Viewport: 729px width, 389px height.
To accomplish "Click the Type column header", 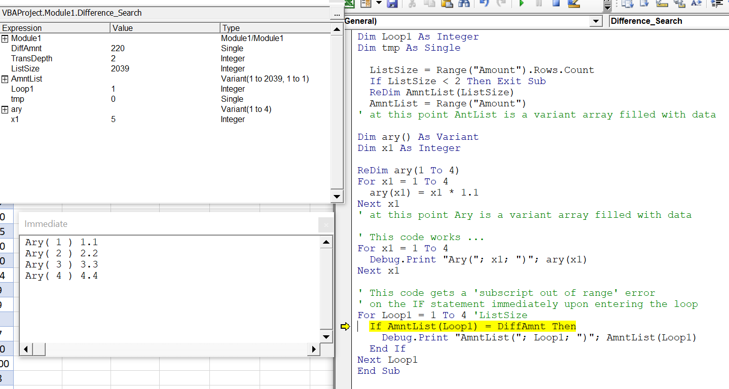I will [275, 28].
